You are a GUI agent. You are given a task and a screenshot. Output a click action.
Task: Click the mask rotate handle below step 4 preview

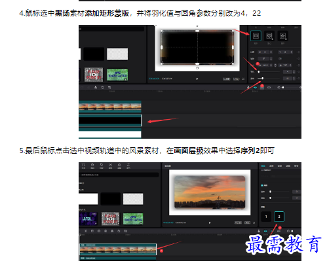click(x=197, y=68)
